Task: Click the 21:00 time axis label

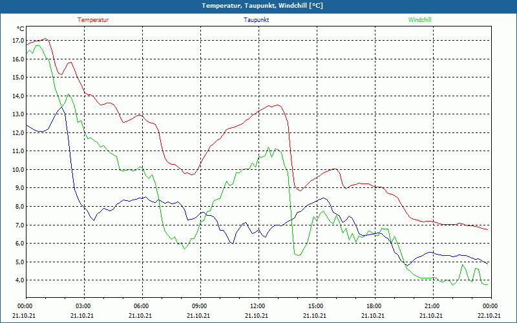Action: [433, 306]
